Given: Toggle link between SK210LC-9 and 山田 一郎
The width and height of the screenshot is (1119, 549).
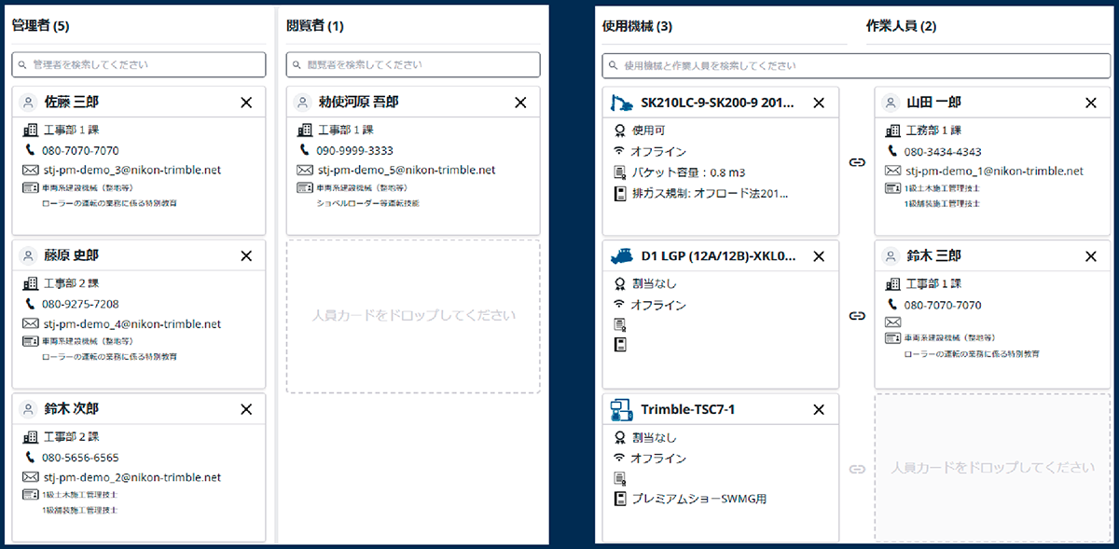Looking at the screenshot, I should [x=856, y=162].
